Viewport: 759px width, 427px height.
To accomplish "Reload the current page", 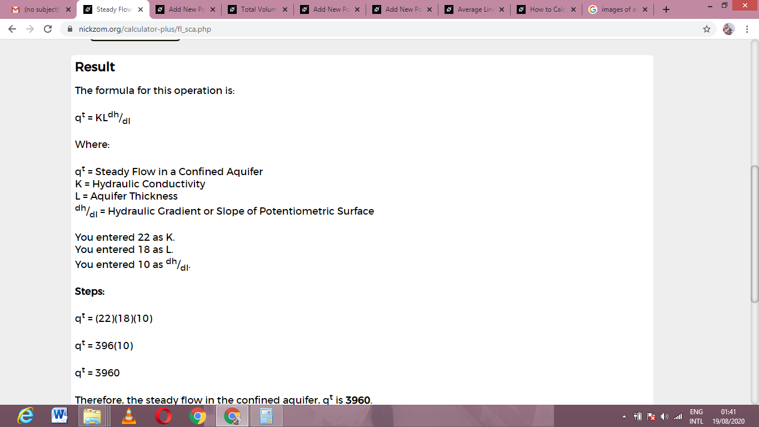I will [48, 29].
